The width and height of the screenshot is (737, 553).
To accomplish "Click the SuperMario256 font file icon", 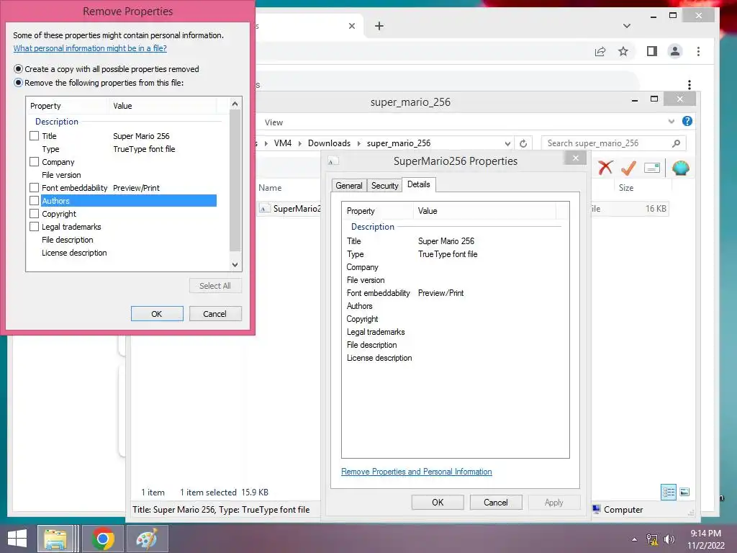I will tap(265, 208).
